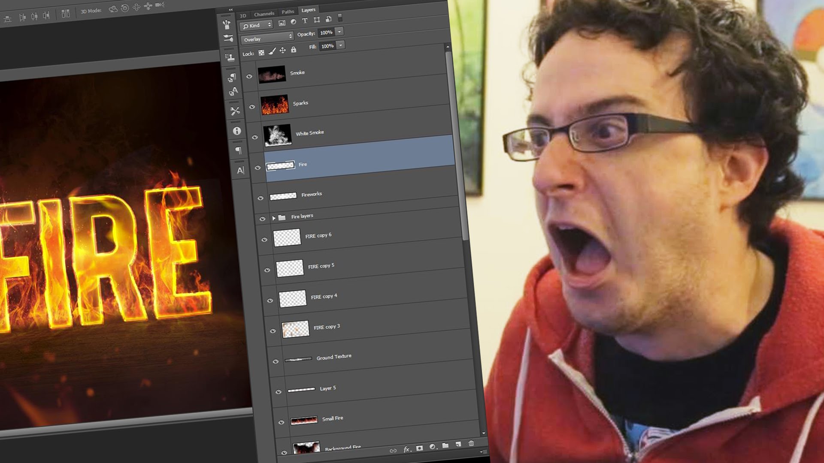Hide the FIRE copy 6 layer

click(x=264, y=240)
